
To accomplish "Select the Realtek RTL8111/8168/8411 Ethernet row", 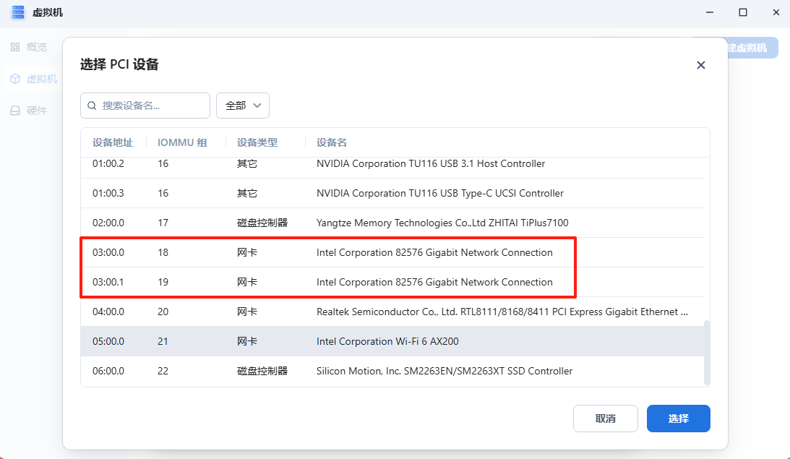I will click(x=392, y=312).
